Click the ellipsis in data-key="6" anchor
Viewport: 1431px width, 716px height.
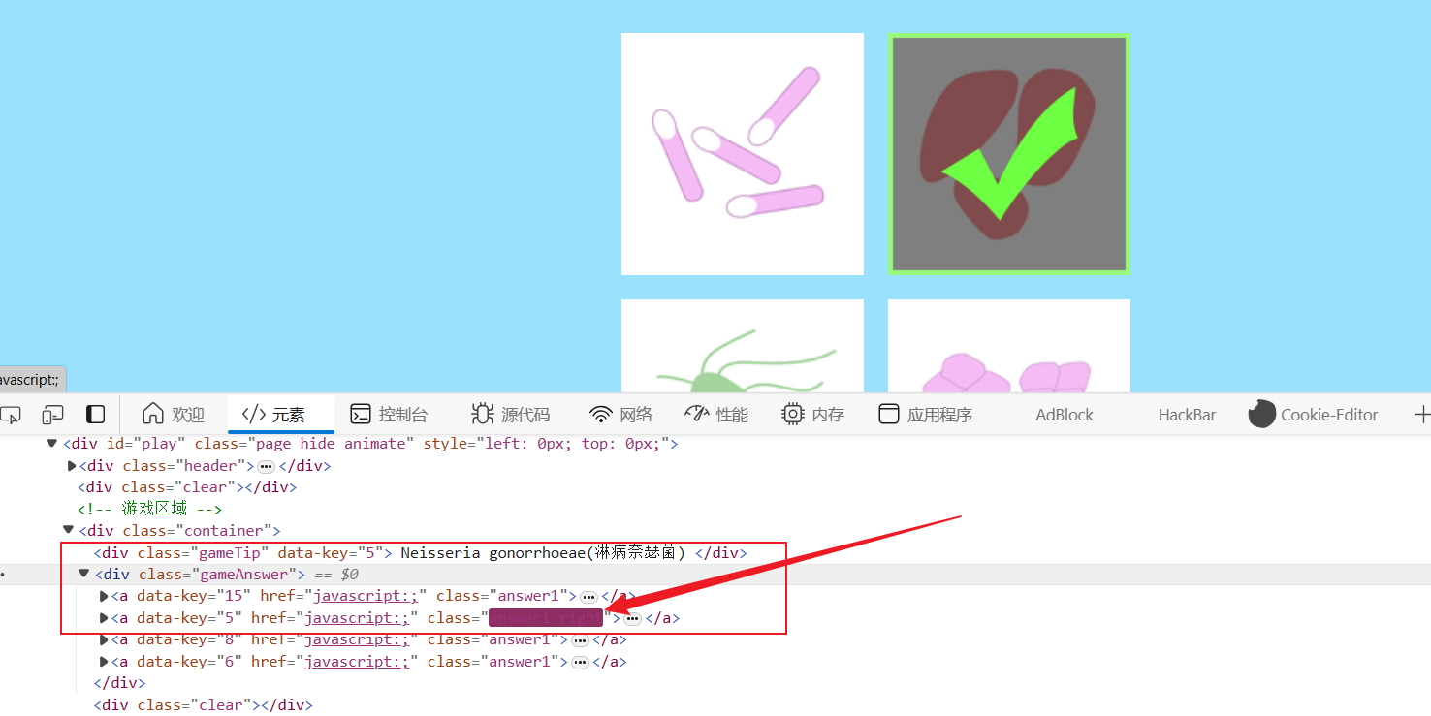click(x=580, y=662)
